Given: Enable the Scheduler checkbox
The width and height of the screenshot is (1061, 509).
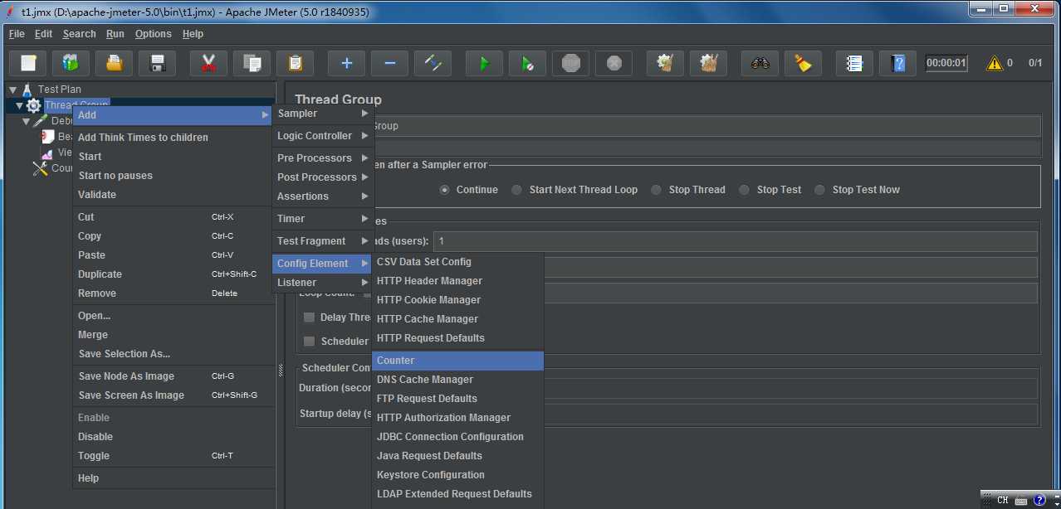Looking at the screenshot, I should pos(309,342).
